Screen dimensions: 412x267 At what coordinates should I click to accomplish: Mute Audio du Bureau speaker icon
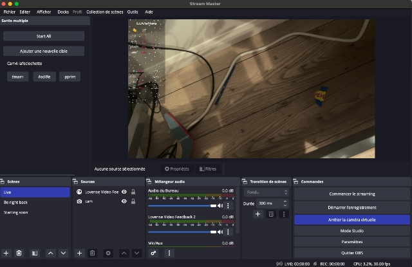[221, 206]
